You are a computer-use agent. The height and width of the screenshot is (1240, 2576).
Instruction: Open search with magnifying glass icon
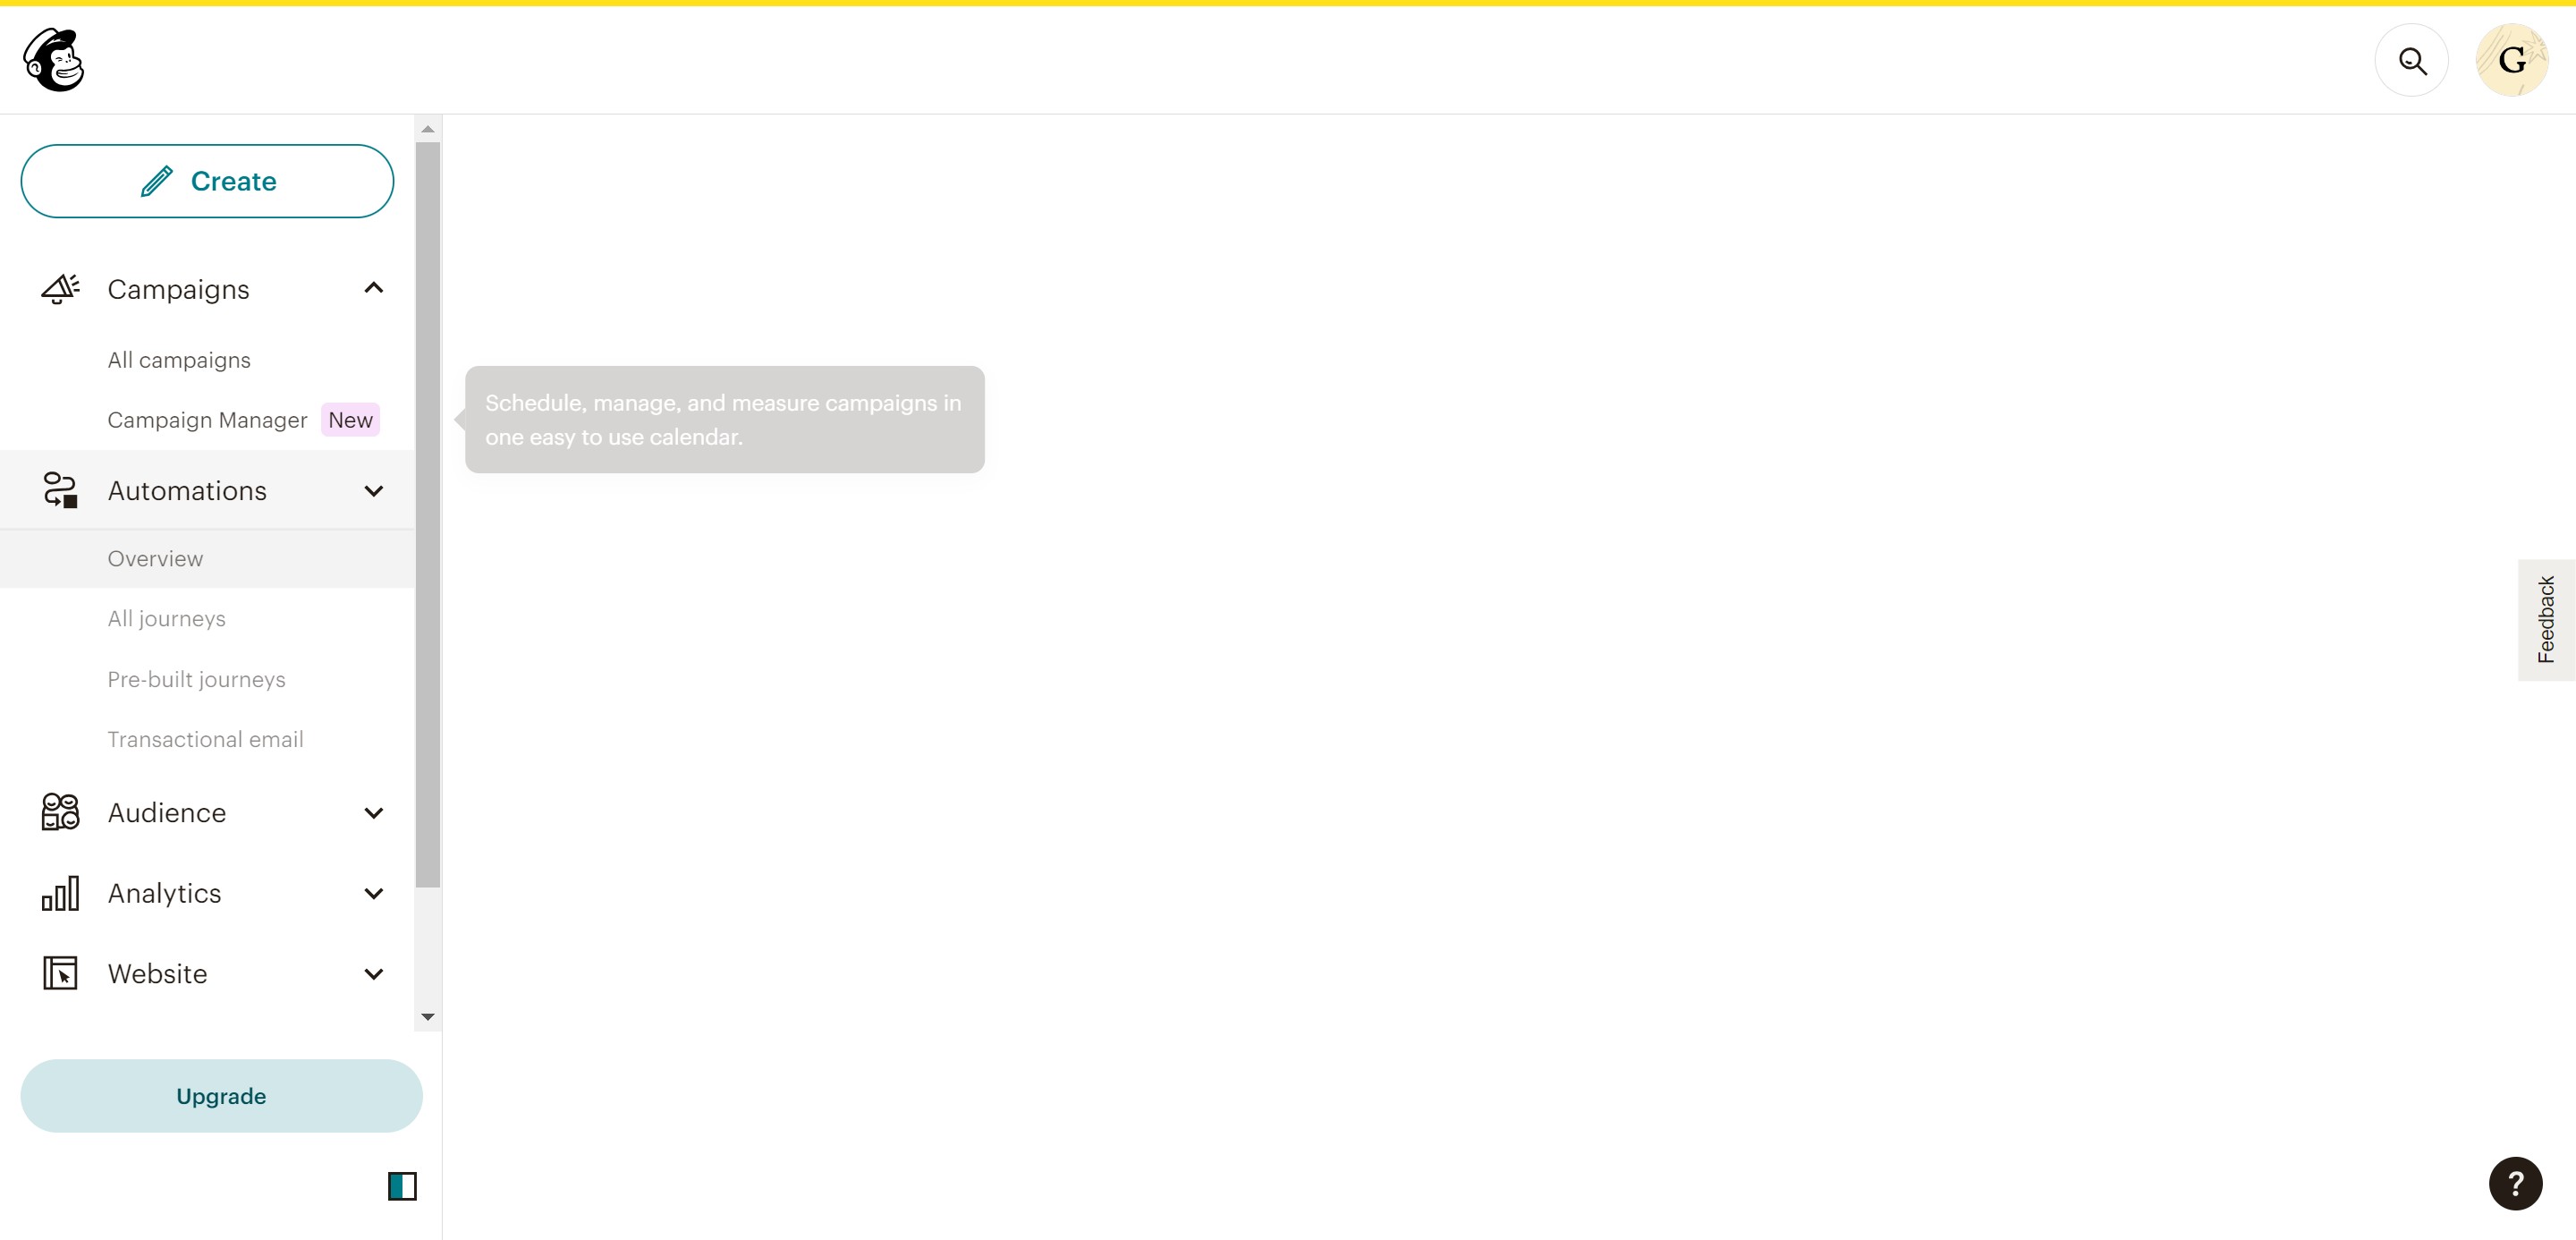tap(2411, 60)
